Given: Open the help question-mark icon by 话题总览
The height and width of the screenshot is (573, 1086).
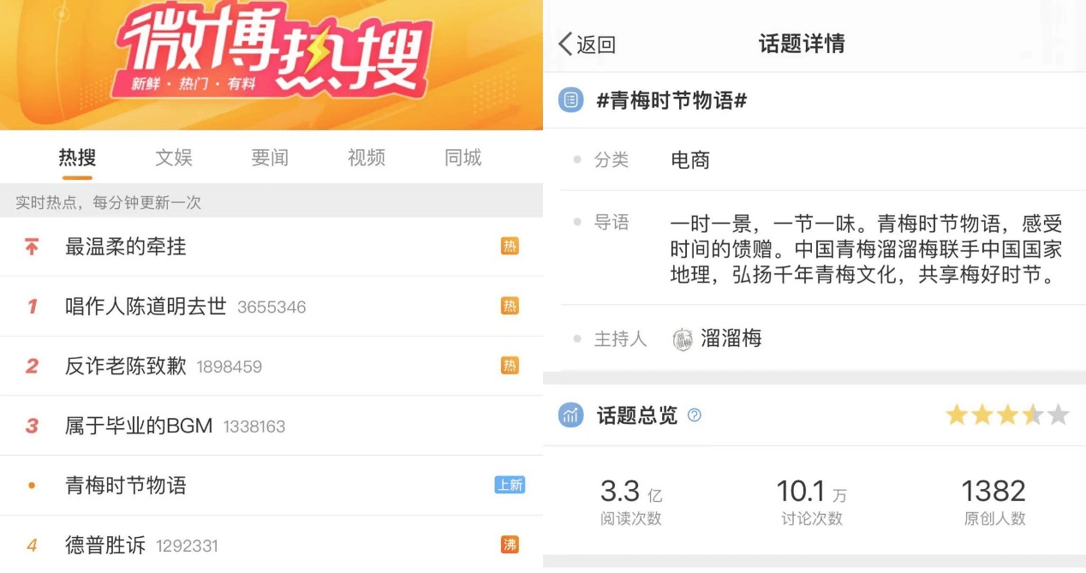Looking at the screenshot, I should (695, 415).
